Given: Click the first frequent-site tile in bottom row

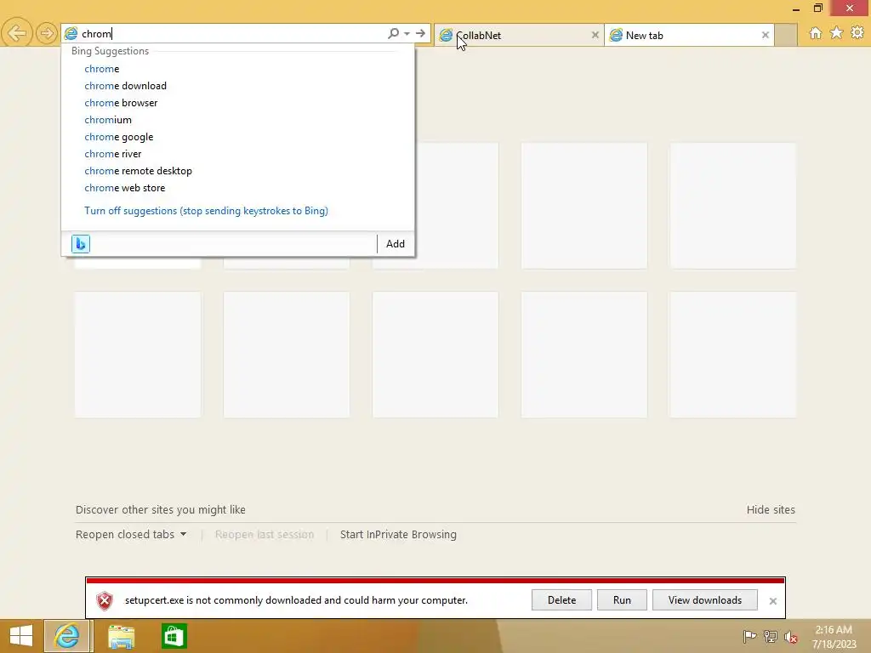Looking at the screenshot, I should pos(138,355).
